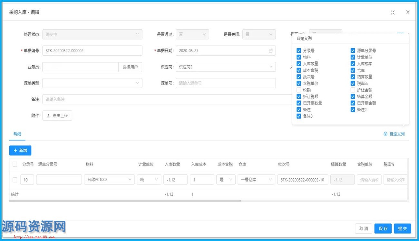419x241 pixels.
Task: Toggle the 计量单位 column checkbox
Action: (353, 57)
